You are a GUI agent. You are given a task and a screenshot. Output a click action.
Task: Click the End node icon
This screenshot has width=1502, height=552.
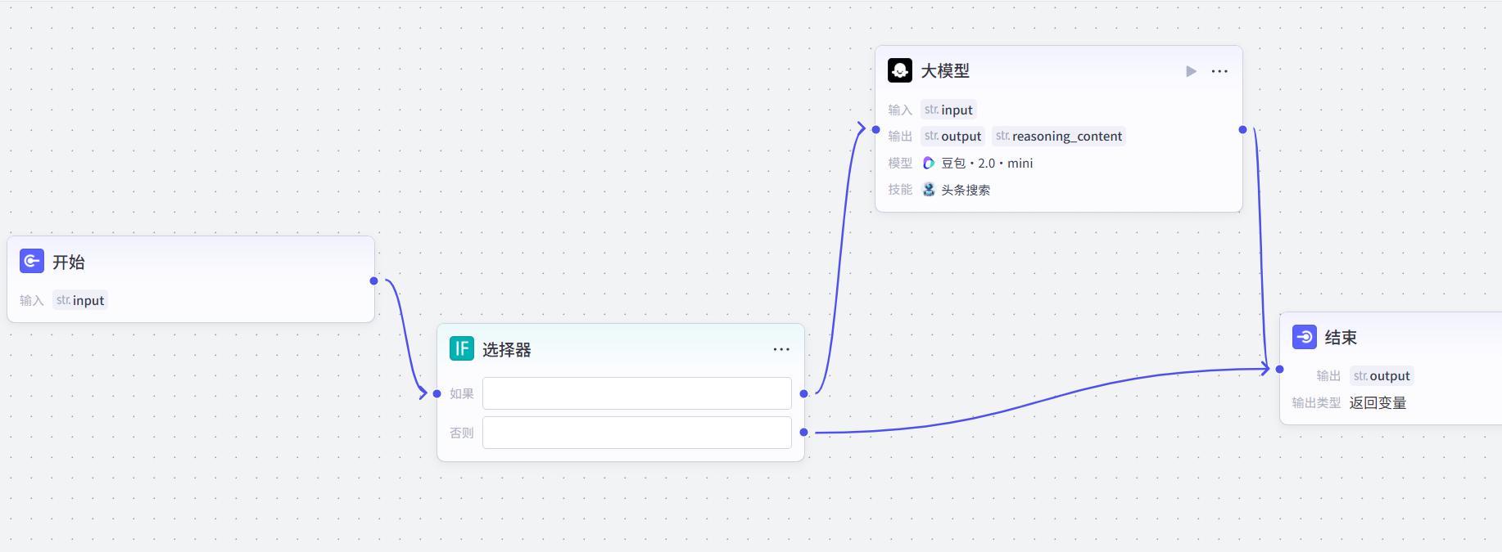(1305, 337)
